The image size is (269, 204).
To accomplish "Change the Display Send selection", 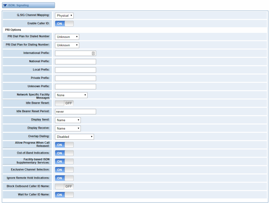I will 68,120.
